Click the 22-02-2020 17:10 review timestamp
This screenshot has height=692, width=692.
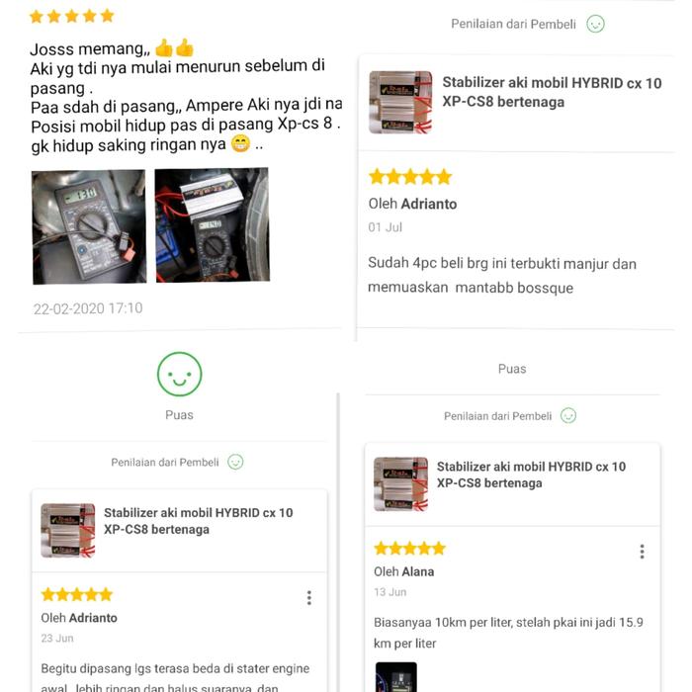(88, 308)
